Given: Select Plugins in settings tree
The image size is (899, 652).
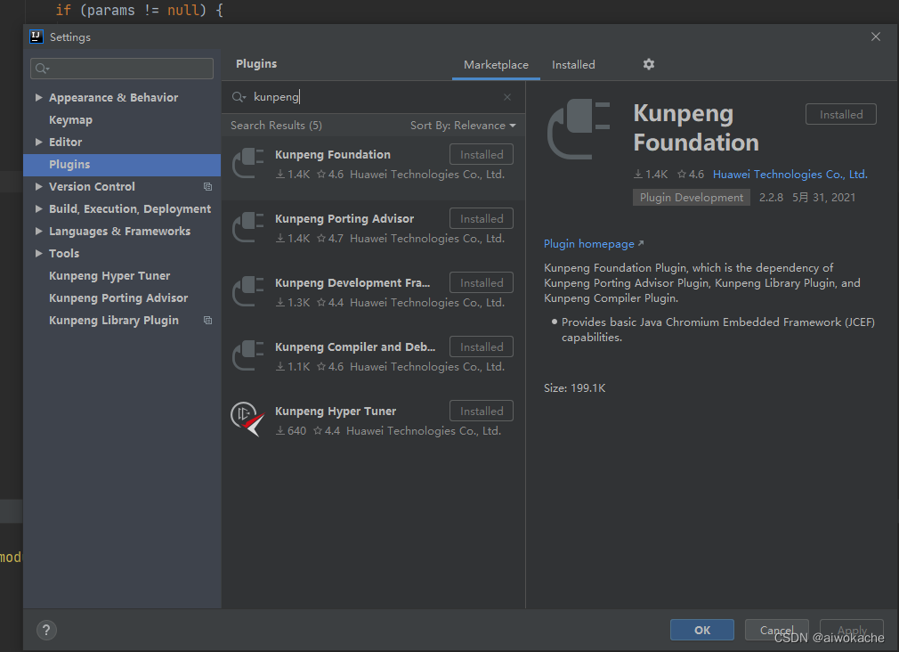Looking at the screenshot, I should (x=122, y=165).
